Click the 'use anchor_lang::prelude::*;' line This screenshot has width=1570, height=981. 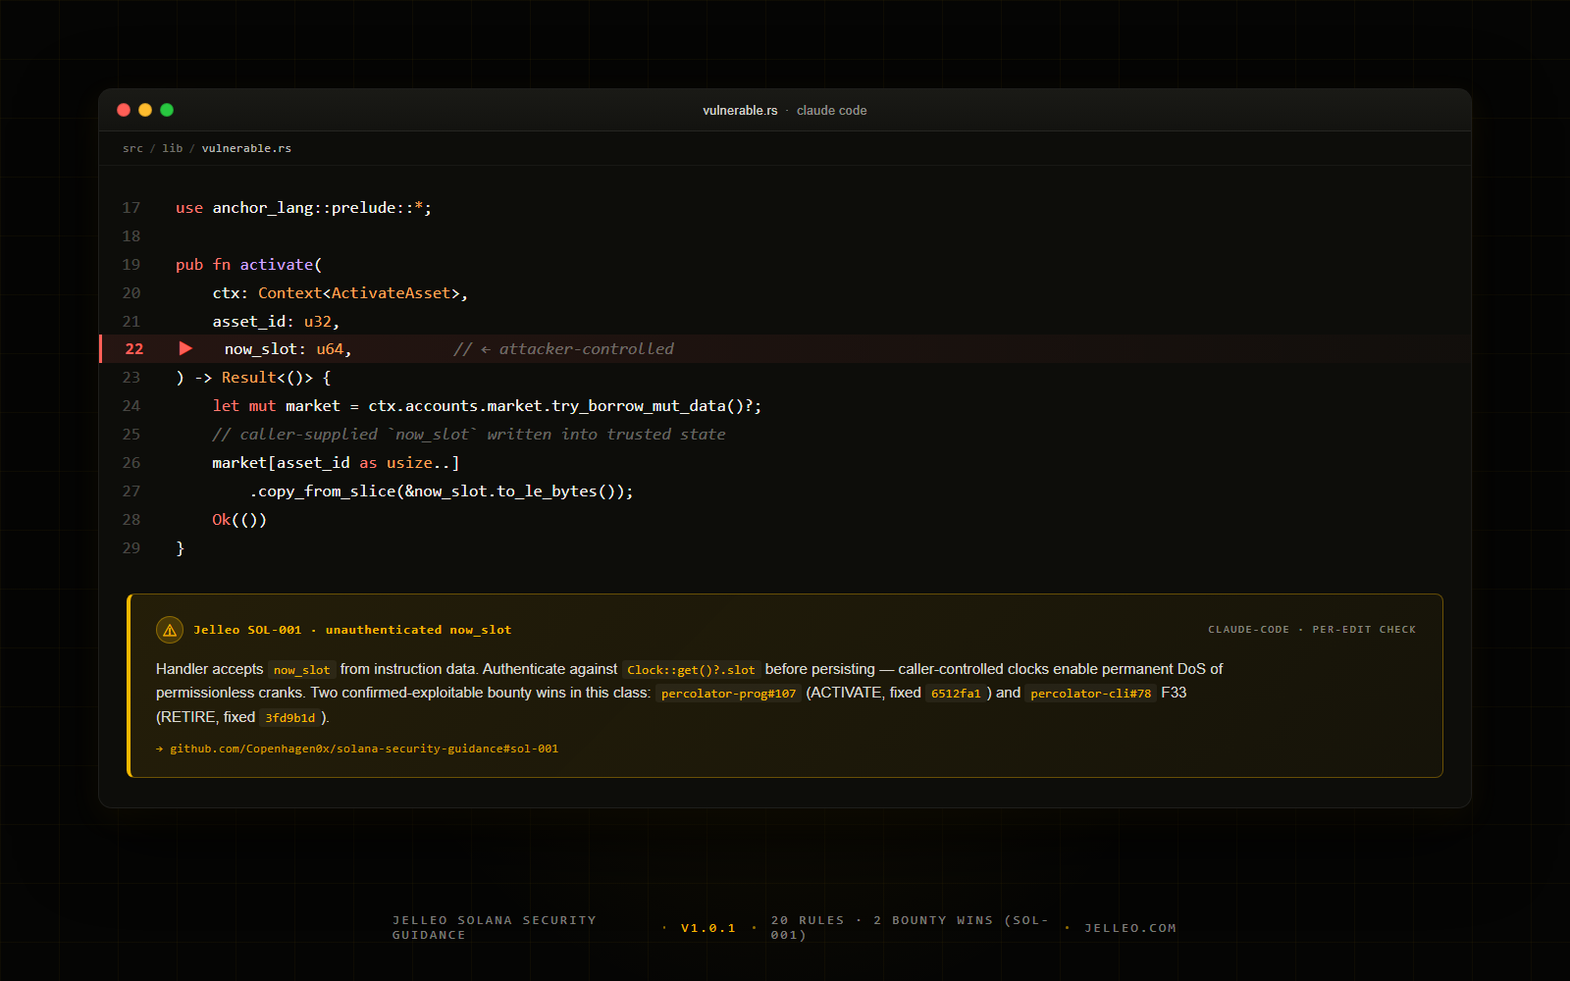pos(303,208)
